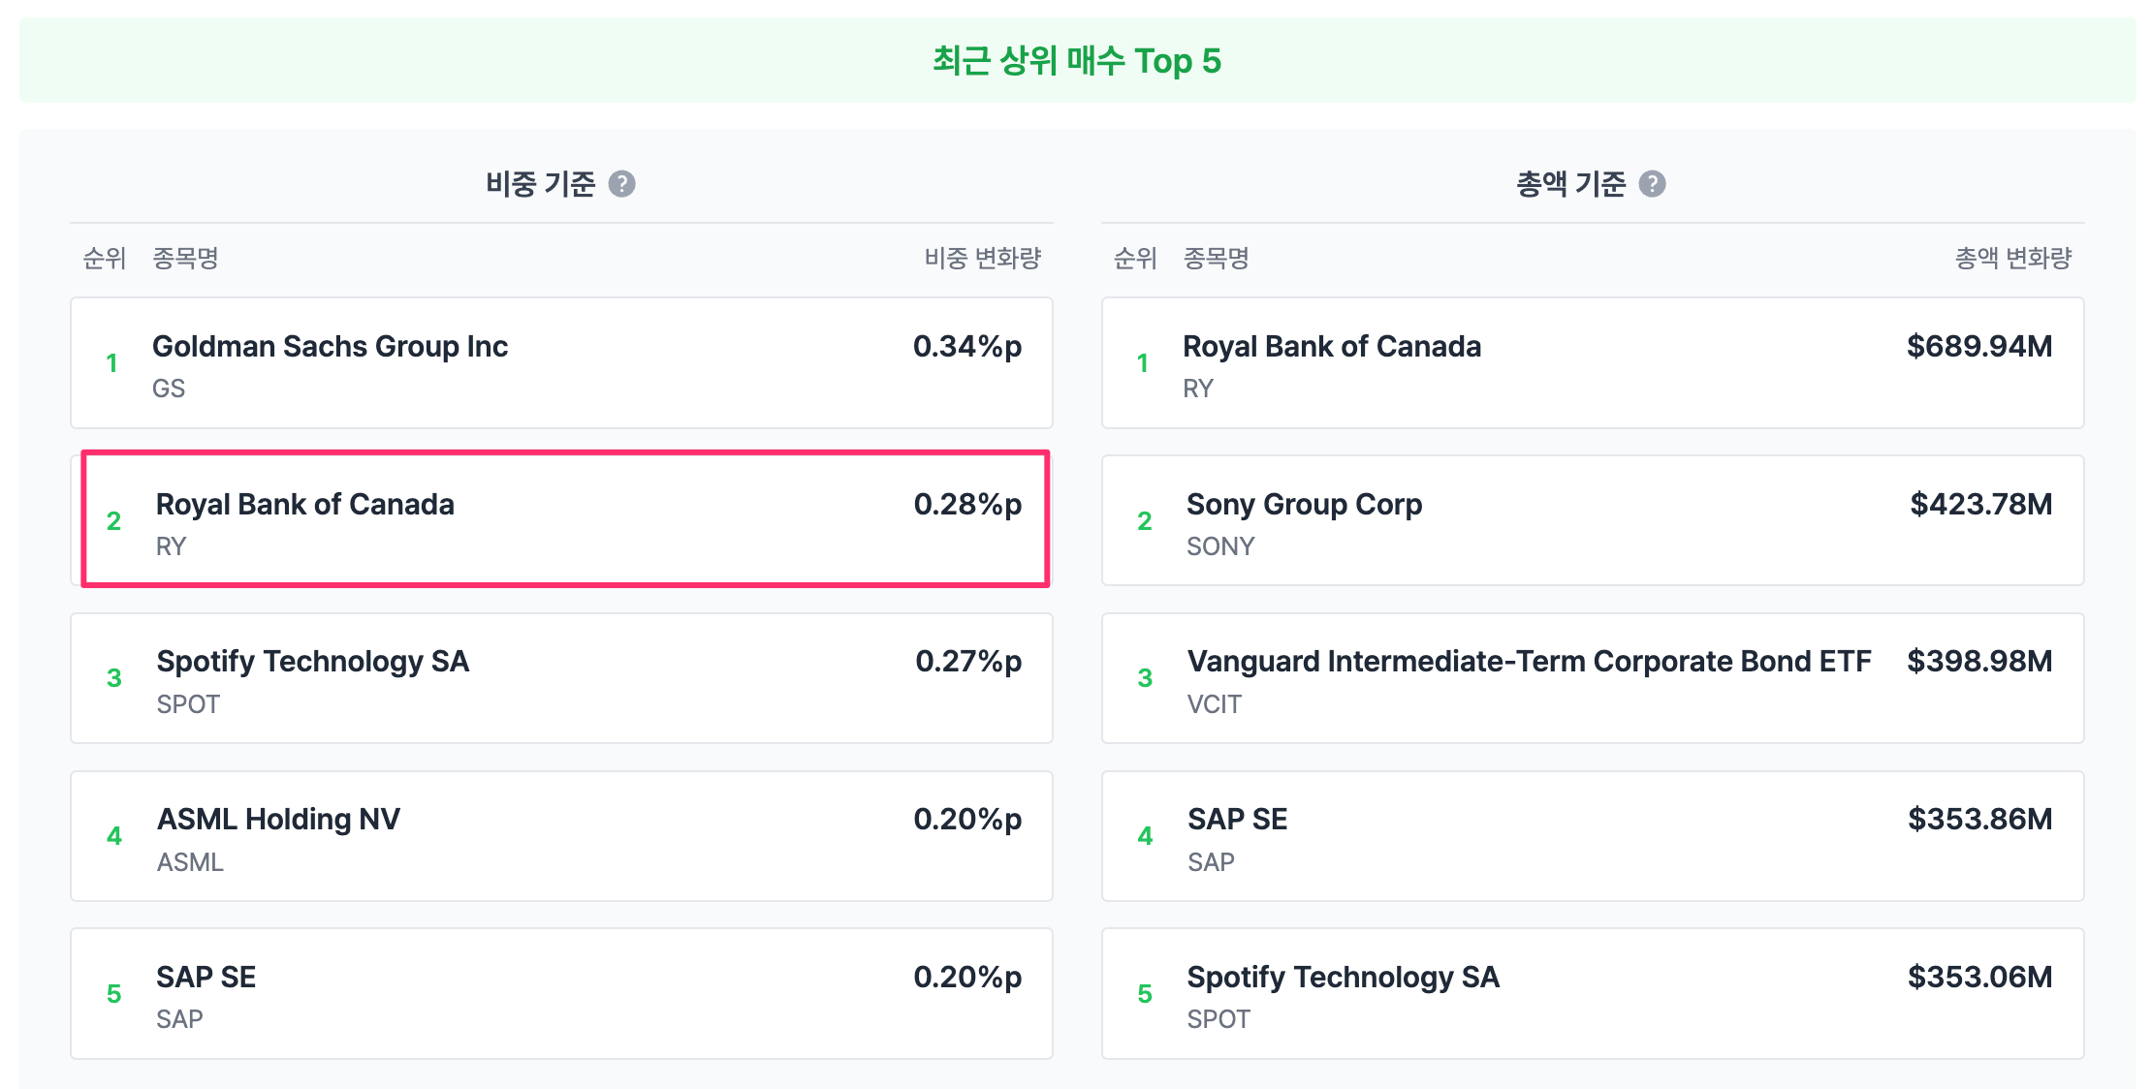This screenshot has height=1089, width=2152.
Task: Open Vanguard Intermediate-Term Corporate Bond ETF row
Action: (1592, 678)
